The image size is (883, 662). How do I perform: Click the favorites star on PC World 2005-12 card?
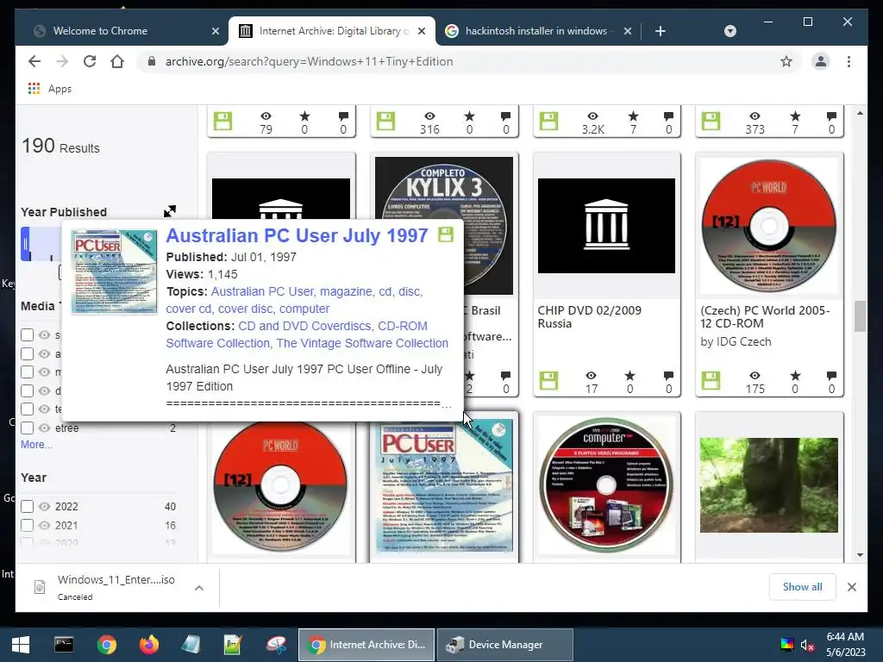(x=794, y=376)
